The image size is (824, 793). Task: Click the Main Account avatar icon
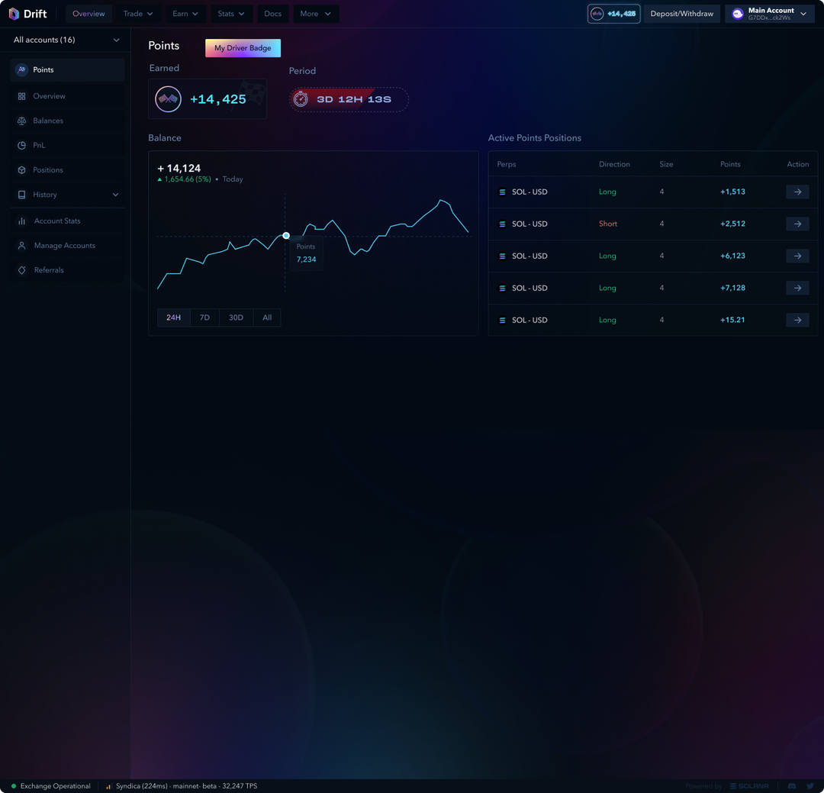(x=738, y=14)
